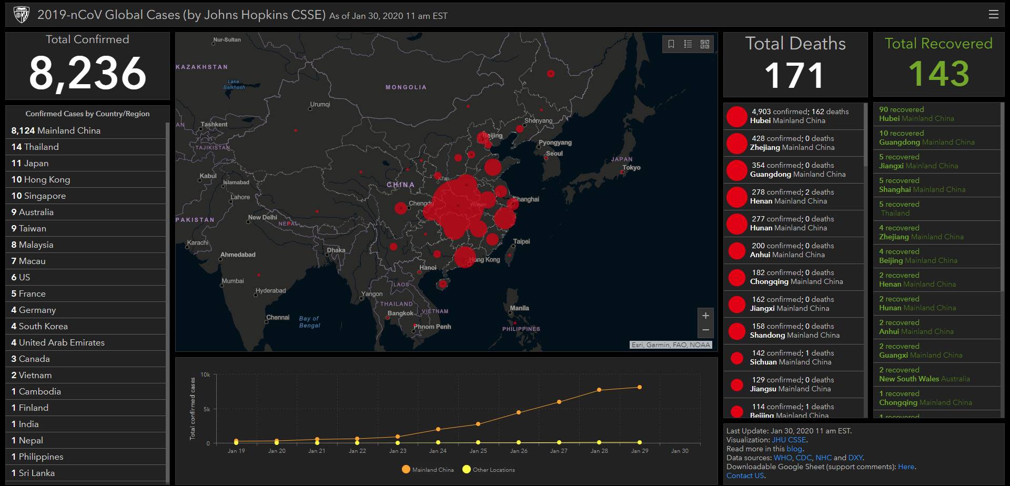Image resolution: width=1010 pixels, height=486 pixels.
Task: Select '5 France' in country list
Action: click(x=86, y=293)
